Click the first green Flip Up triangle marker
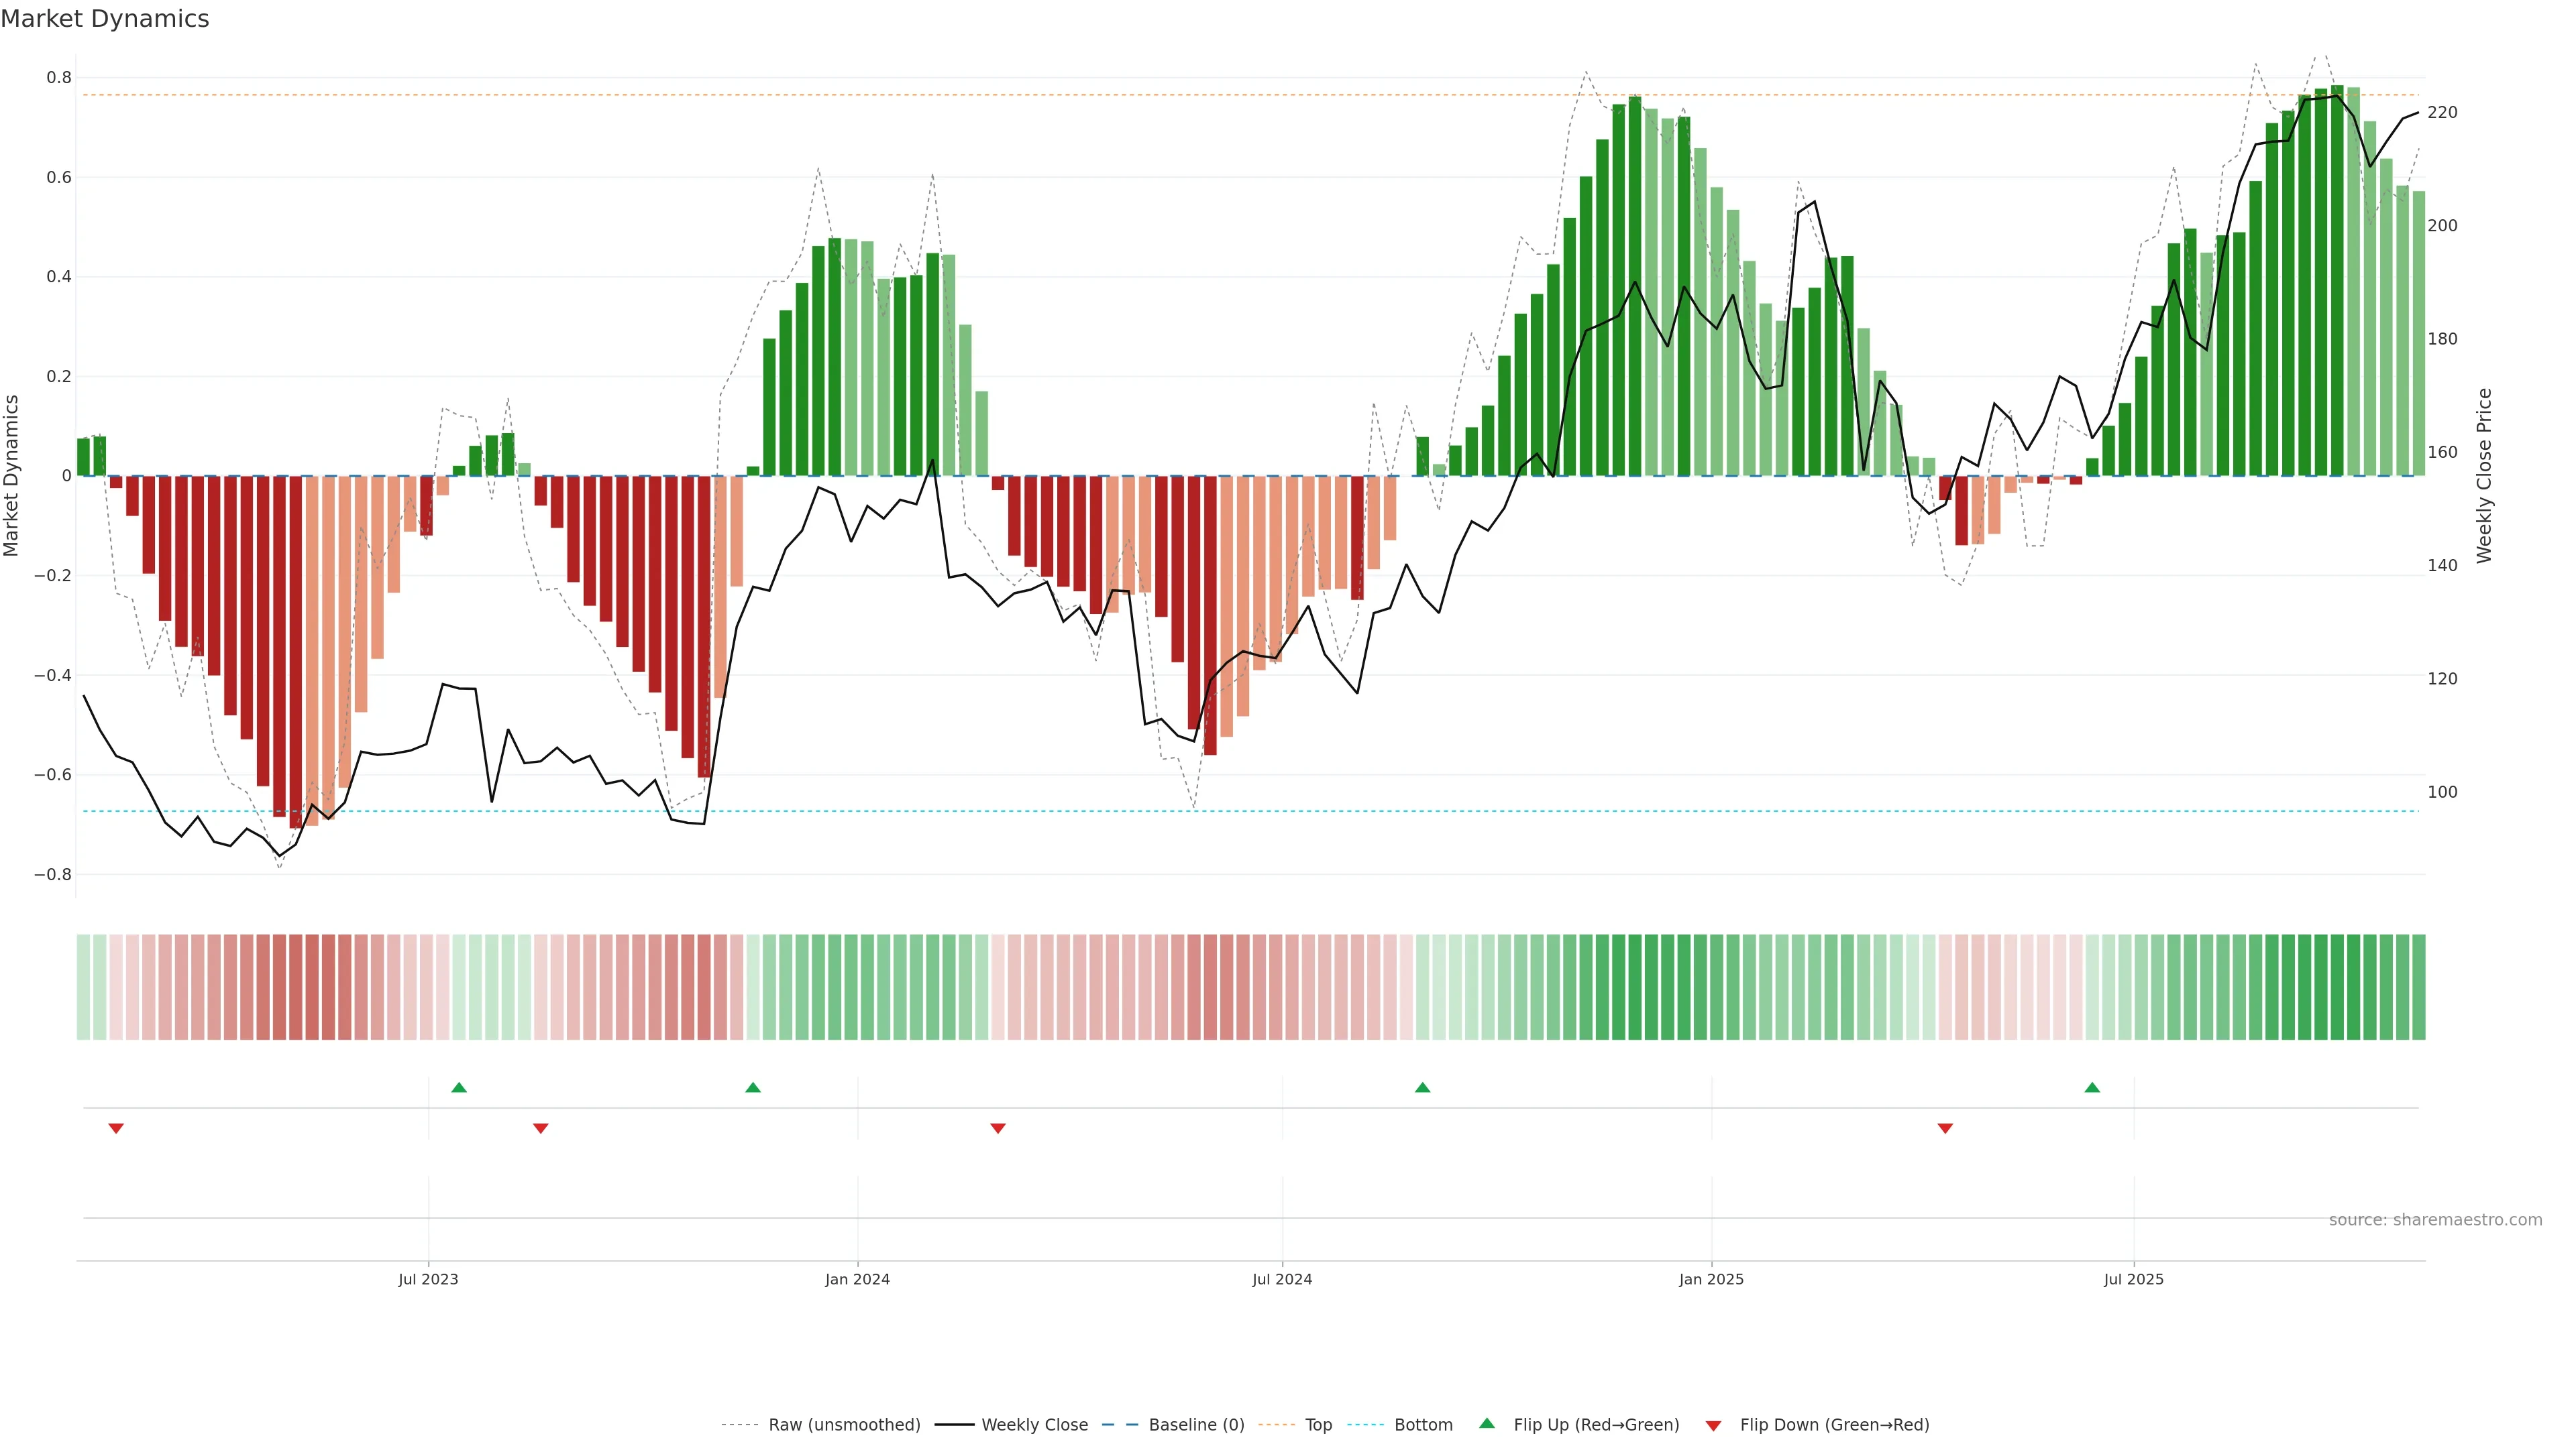Screen dimensions: 2576x1448 point(459,1087)
